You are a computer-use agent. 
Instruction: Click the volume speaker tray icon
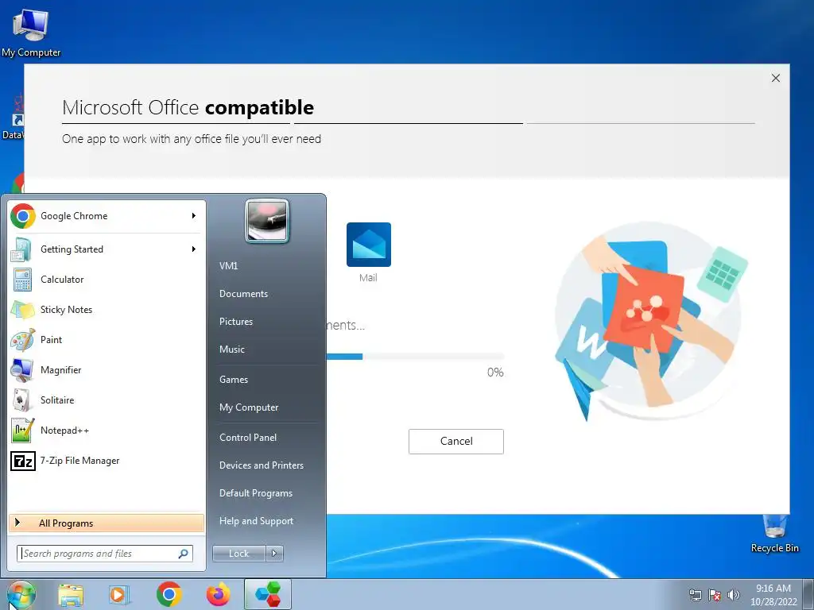734,595
